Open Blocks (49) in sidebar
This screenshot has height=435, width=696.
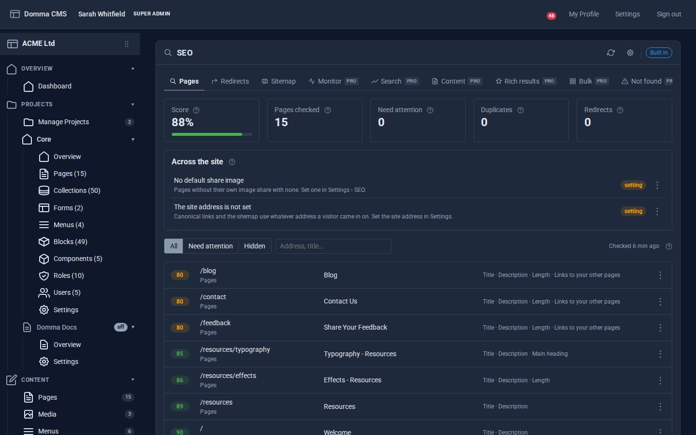click(x=71, y=242)
